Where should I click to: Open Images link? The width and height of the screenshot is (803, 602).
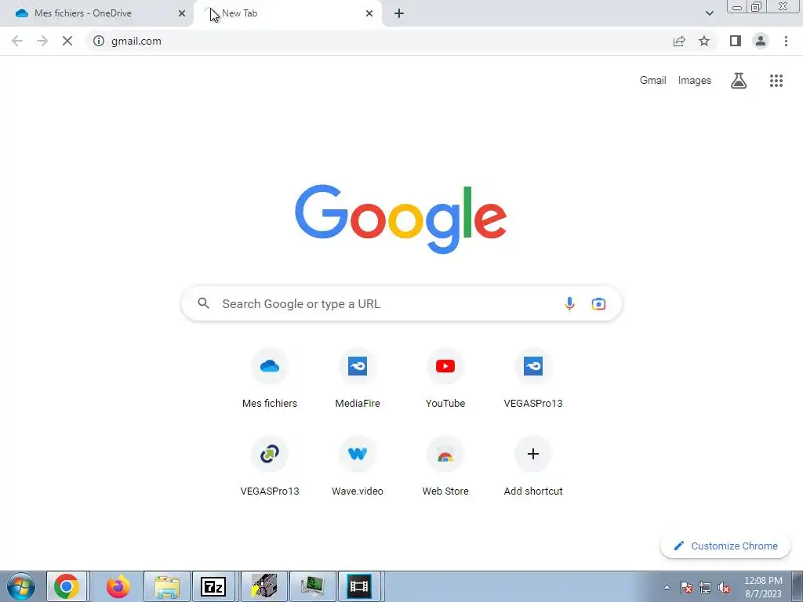click(x=695, y=81)
